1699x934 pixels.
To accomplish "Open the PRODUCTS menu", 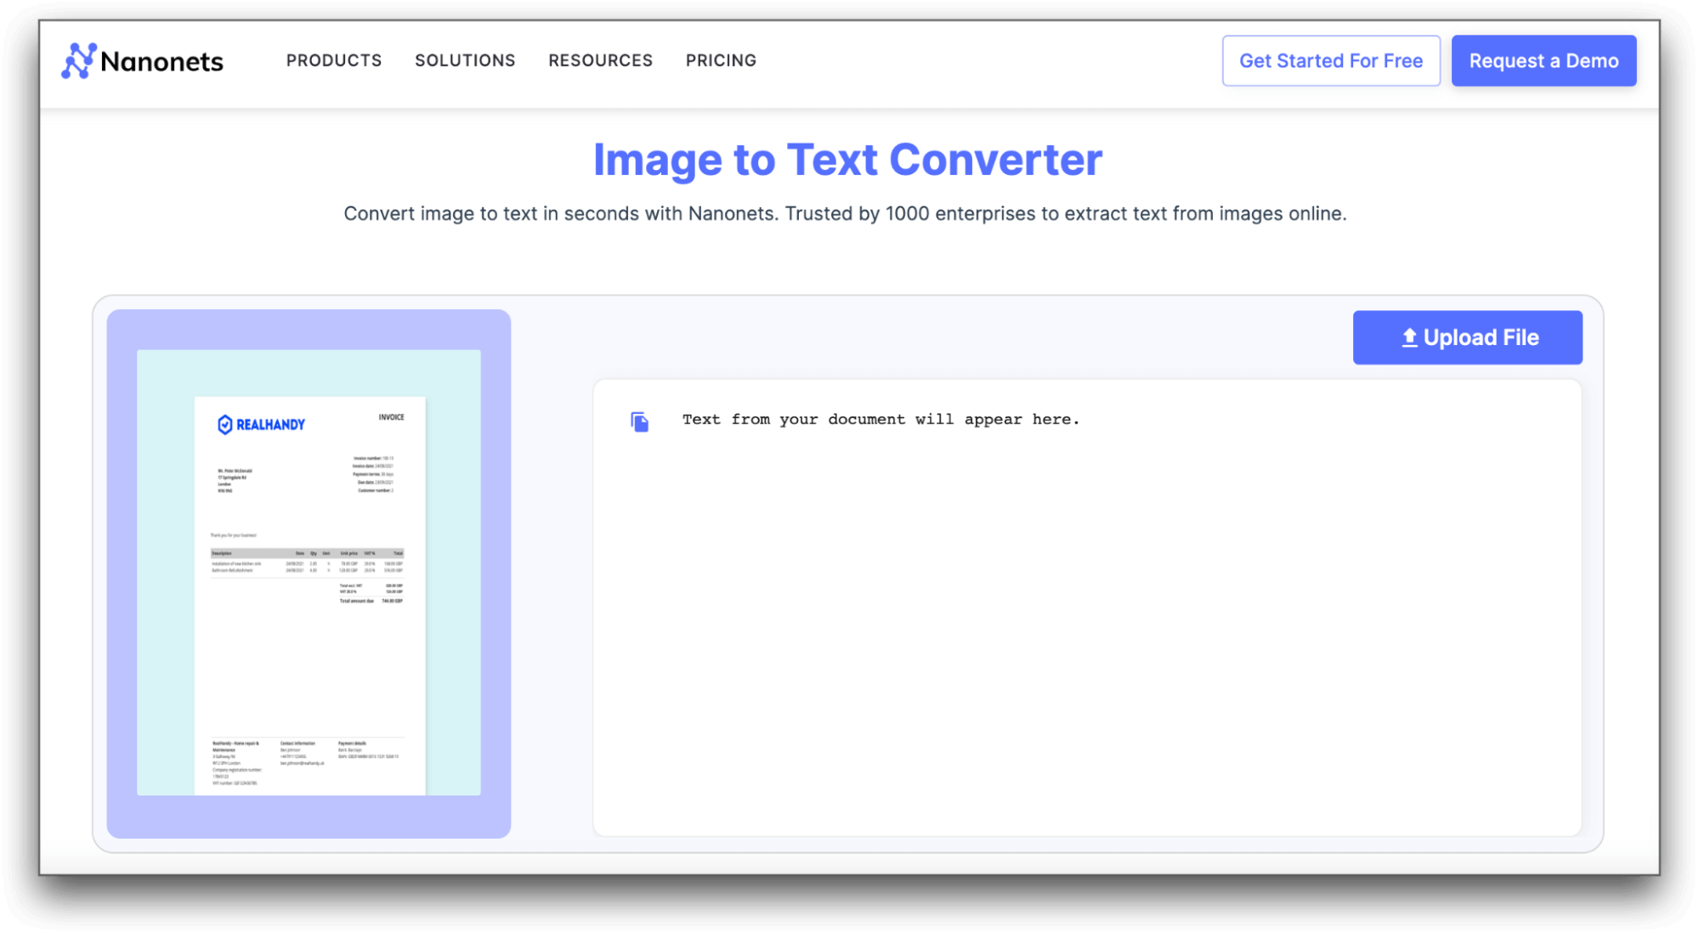I will point(334,60).
